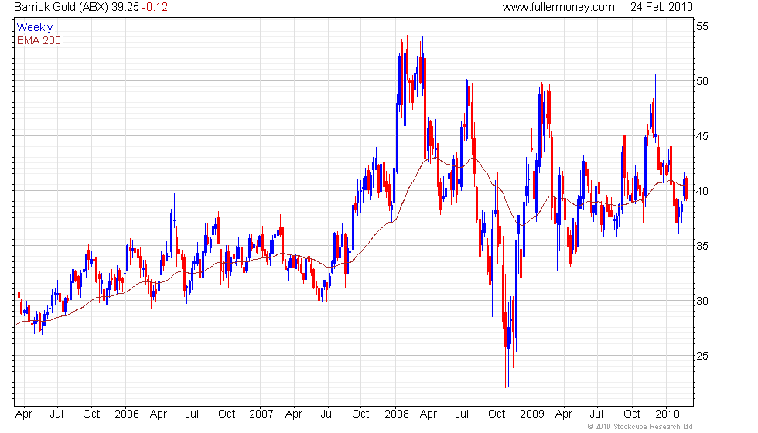Click the blue Weekly legend label
This screenshot has width=758, height=433.
(34, 28)
